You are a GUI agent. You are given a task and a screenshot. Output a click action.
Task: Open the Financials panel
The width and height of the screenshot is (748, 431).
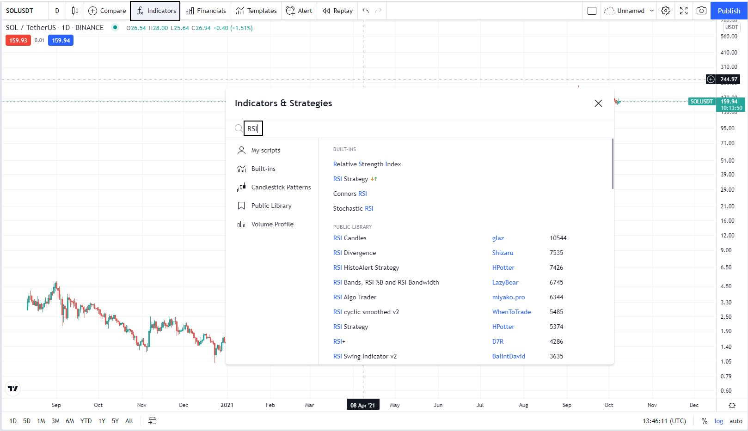(x=206, y=11)
